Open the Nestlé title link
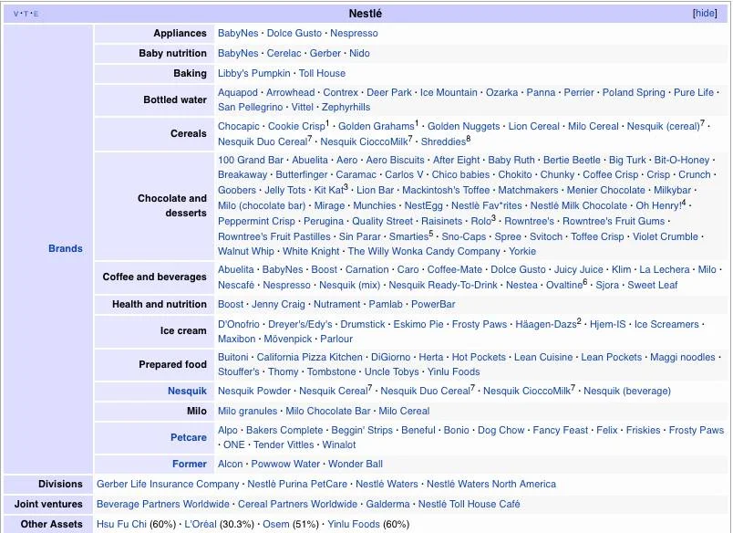This screenshot has width=733, height=533. click(x=365, y=14)
